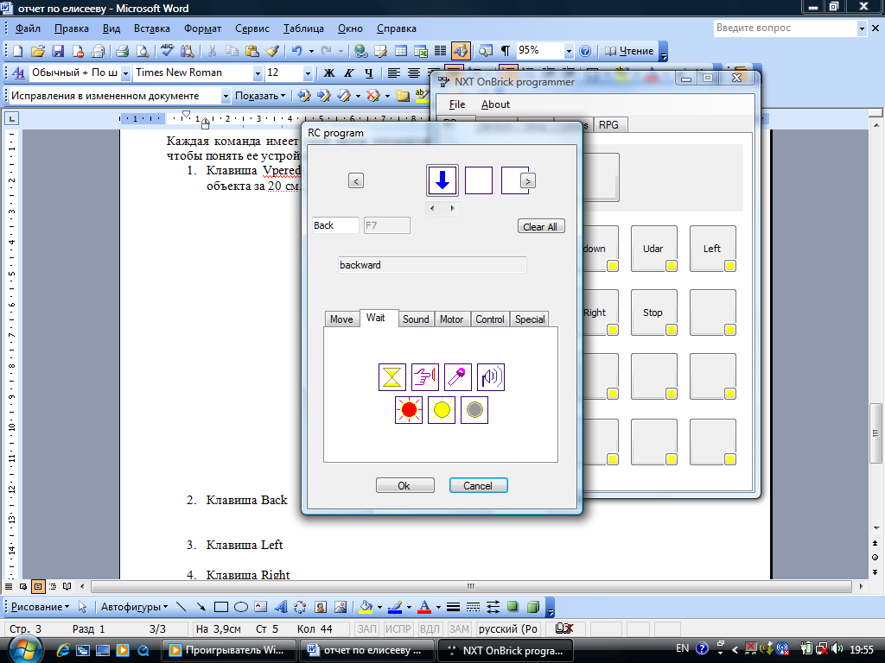Screen dimensions: 885x663
Task: Save the Word document with floppy icon
Action: 58,51
